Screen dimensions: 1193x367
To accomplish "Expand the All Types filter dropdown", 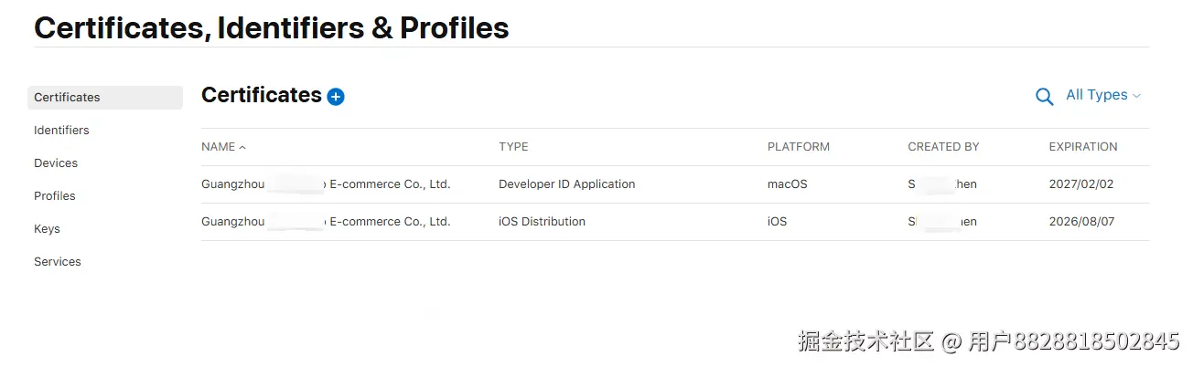I will click(1103, 95).
